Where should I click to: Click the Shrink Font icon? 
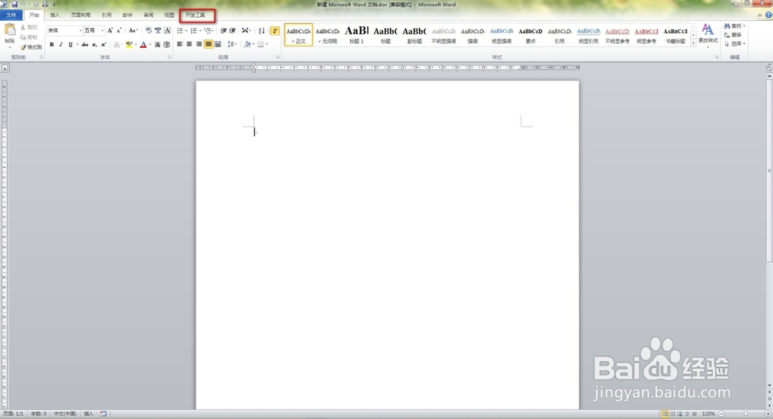click(119, 31)
